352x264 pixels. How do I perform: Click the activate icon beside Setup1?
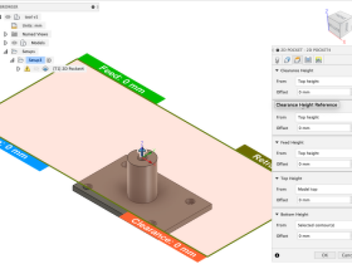(x=49, y=60)
